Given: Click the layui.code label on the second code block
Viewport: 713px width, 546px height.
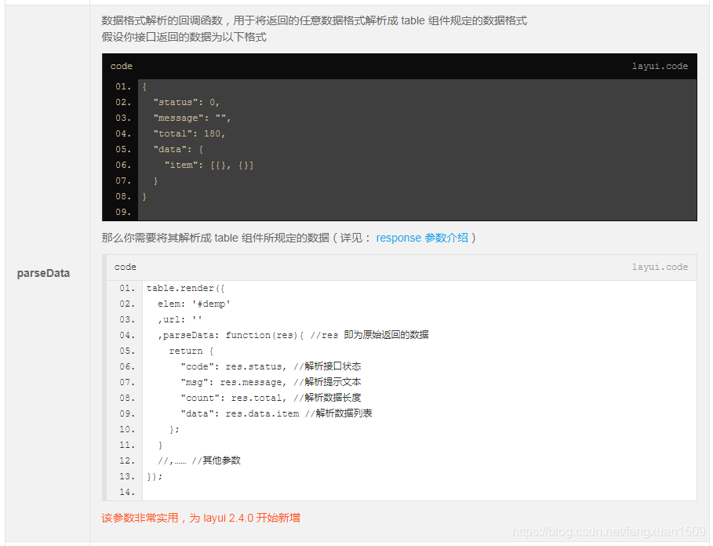Looking at the screenshot, I should 660,267.
